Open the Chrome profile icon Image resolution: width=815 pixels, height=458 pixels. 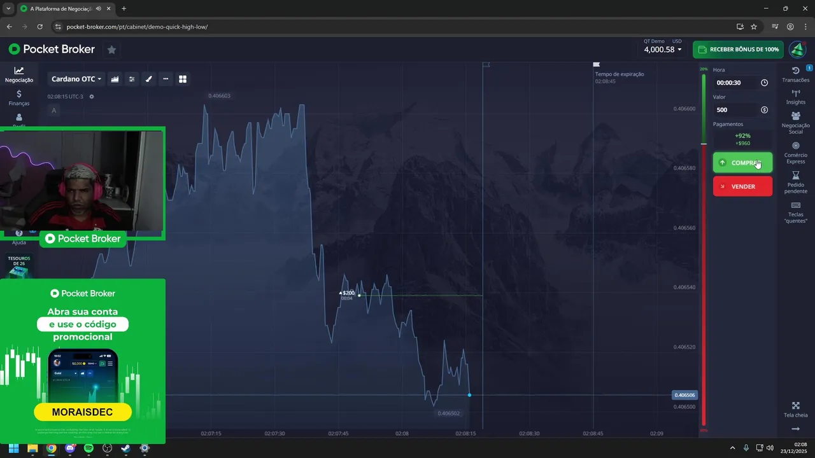coord(790,27)
